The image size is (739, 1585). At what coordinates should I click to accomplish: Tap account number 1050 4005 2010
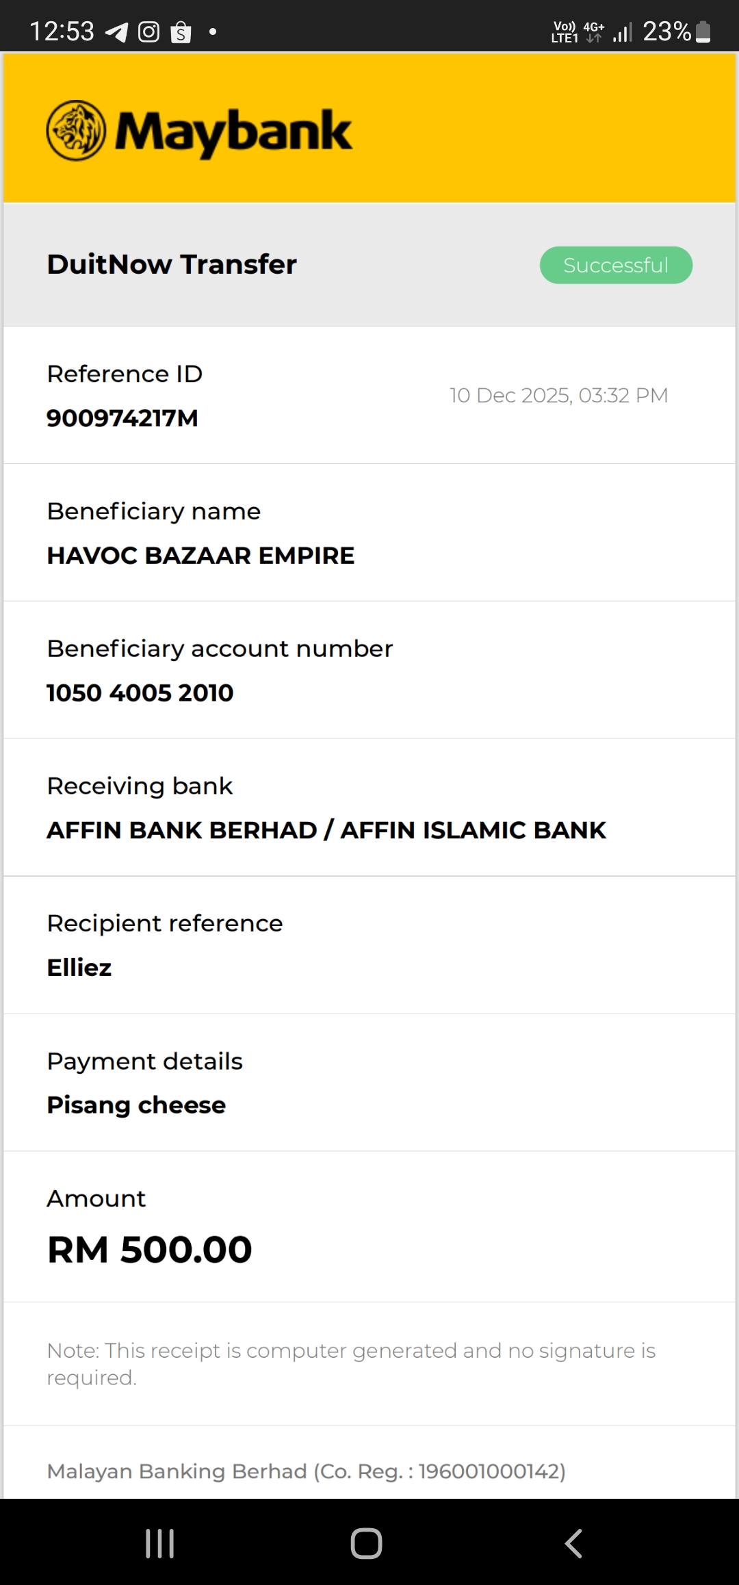pyautogui.click(x=140, y=693)
